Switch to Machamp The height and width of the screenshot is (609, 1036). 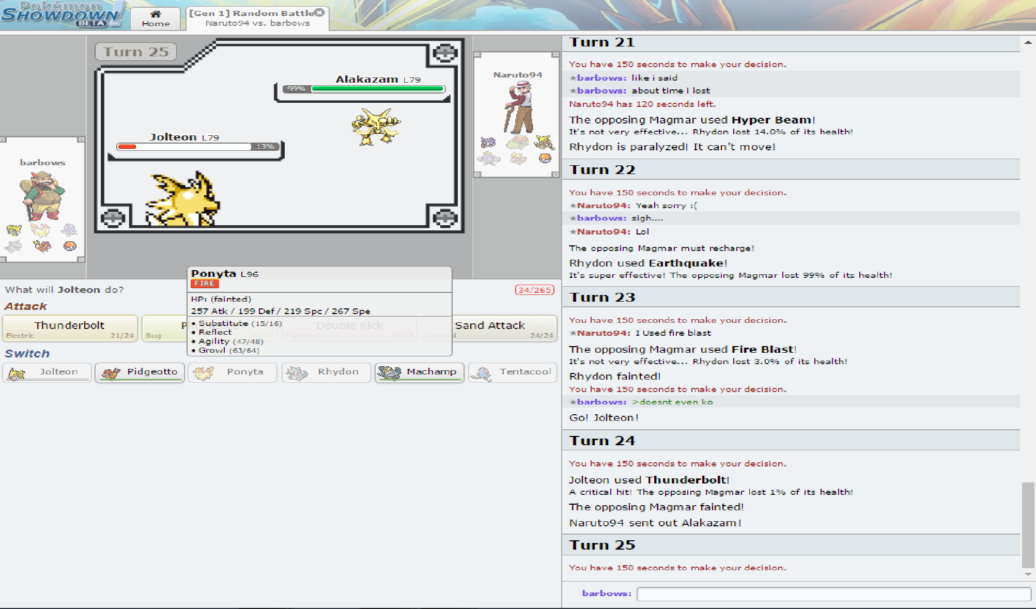tap(419, 372)
